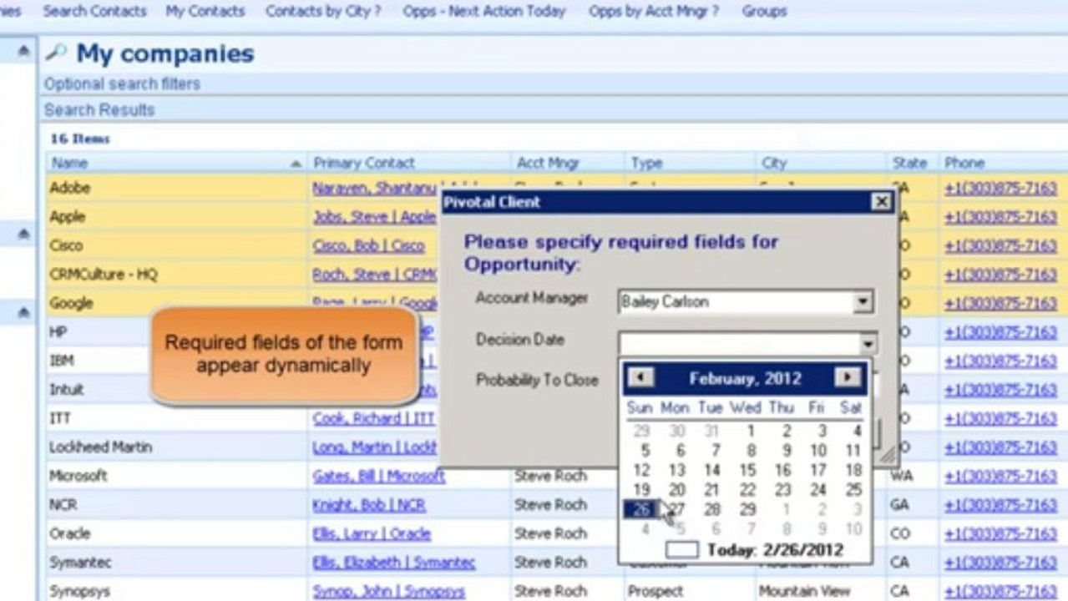Screen dimensions: 1068x601
Task: Open Synop, John | Synopsys link
Action: click(x=388, y=591)
